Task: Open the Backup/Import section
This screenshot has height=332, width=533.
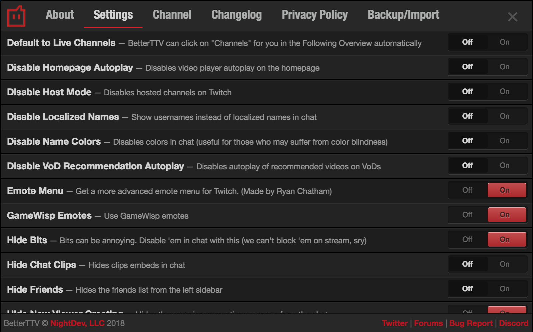Action: click(403, 15)
